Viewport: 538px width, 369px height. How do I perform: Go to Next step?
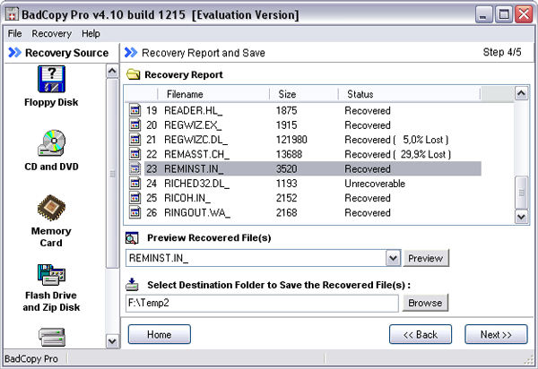tap(496, 334)
